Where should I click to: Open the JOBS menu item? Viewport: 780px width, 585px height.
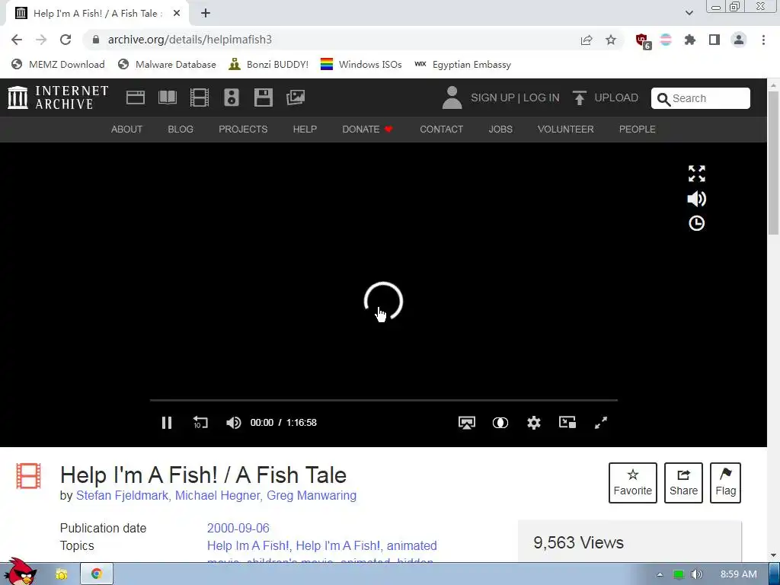pyautogui.click(x=500, y=129)
